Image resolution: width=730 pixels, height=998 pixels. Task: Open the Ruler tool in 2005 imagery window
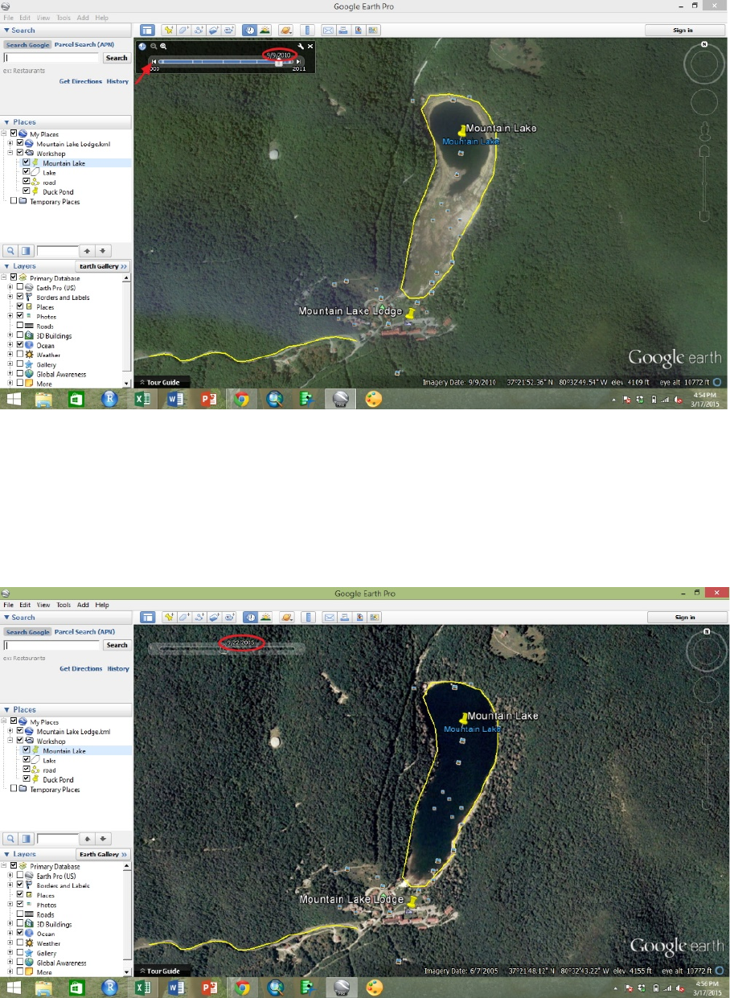click(x=307, y=618)
